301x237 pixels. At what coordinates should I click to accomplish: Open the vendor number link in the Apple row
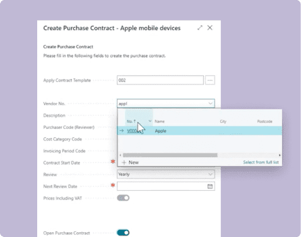pos(132,131)
